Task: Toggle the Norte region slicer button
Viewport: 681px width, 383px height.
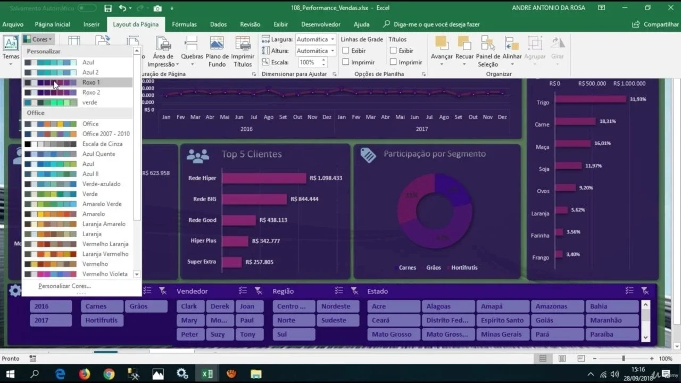Action: tap(294, 320)
